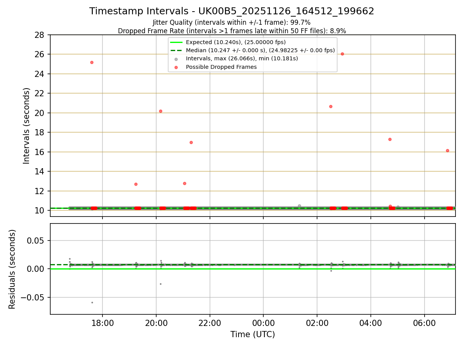Click the red point at about 16 seconds near 07:00
464x348 pixels.
coord(447,150)
